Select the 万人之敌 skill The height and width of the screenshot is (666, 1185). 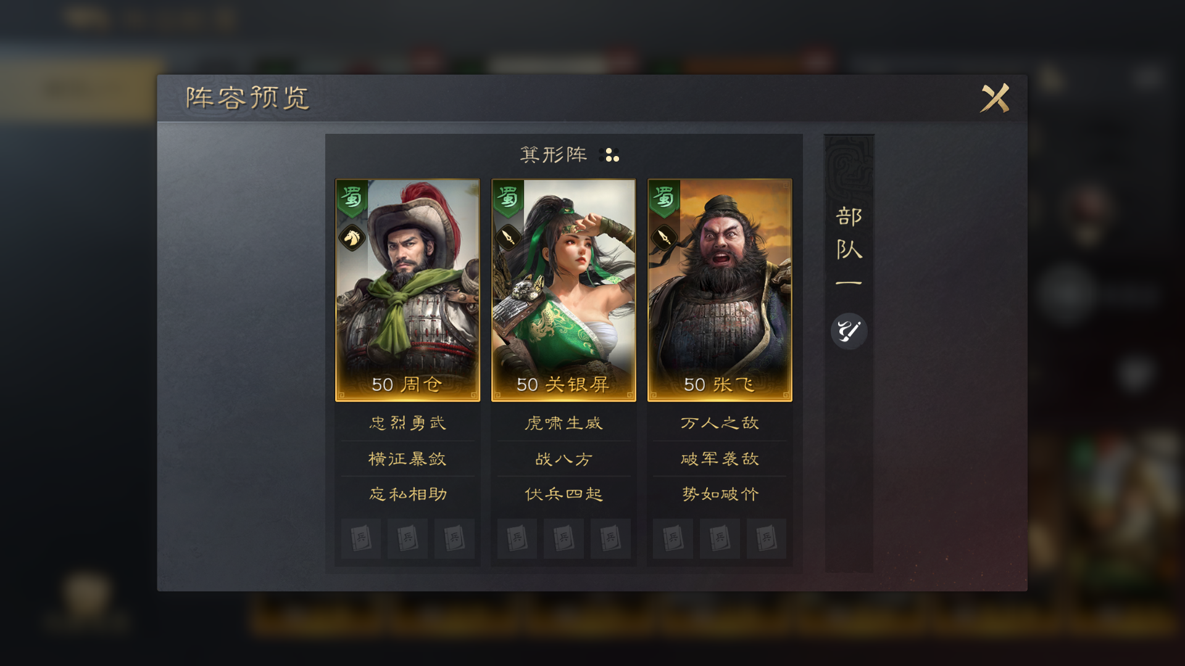[720, 423]
